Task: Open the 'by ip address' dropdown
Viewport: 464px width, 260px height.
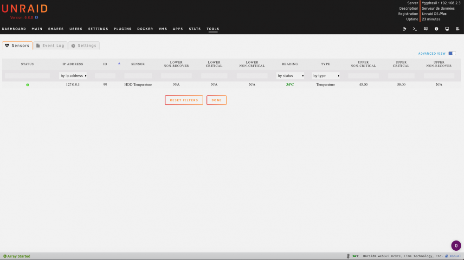Action: [x=73, y=76]
